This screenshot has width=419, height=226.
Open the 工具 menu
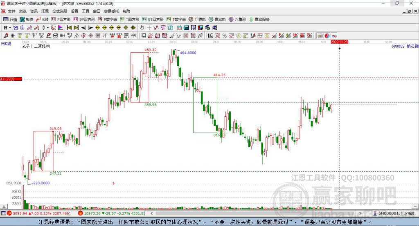pos(86,11)
